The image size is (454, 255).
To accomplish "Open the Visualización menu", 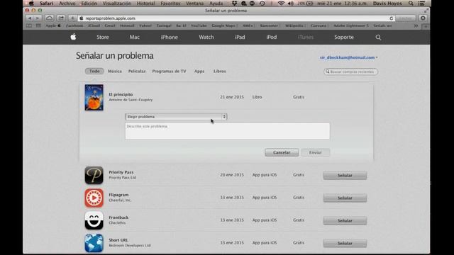I will (116, 4).
